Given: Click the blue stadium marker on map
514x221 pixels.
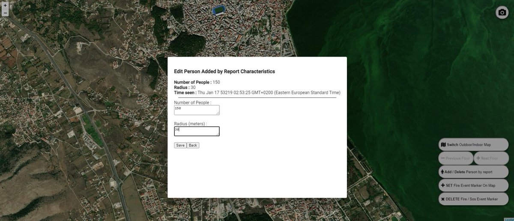Looking at the screenshot, I should point(219,9).
